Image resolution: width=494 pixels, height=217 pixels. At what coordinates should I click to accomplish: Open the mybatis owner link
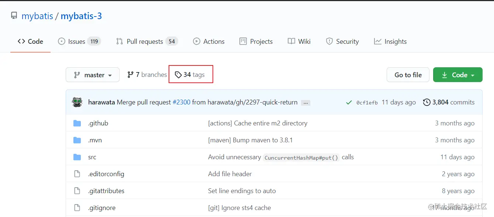point(37,16)
